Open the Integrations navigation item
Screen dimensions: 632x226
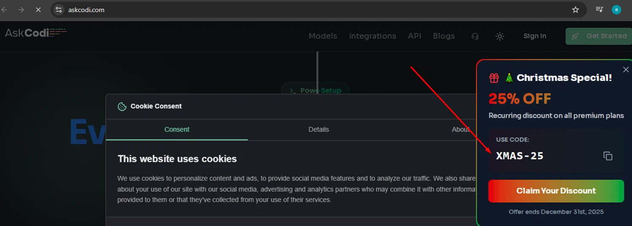point(372,36)
